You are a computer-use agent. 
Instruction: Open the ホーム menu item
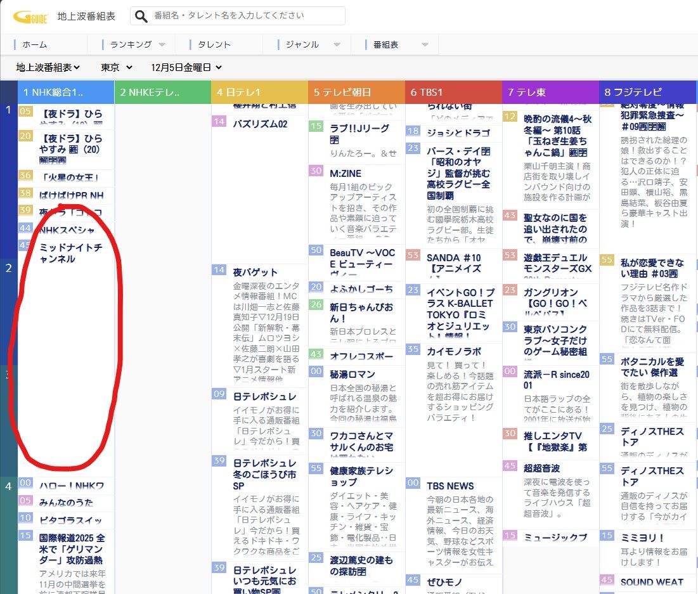[35, 44]
